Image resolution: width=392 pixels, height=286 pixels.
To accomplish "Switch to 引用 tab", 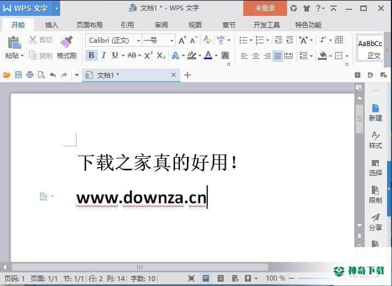I will click(127, 25).
